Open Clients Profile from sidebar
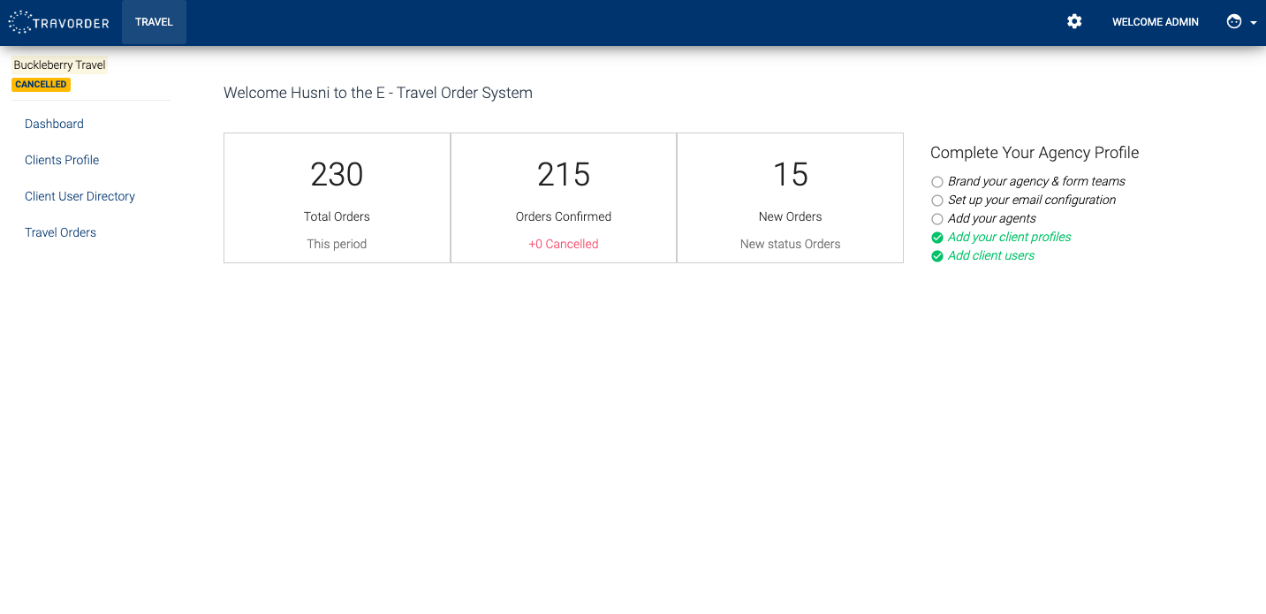The height and width of the screenshot is (614, 1266). click(62, 160)
